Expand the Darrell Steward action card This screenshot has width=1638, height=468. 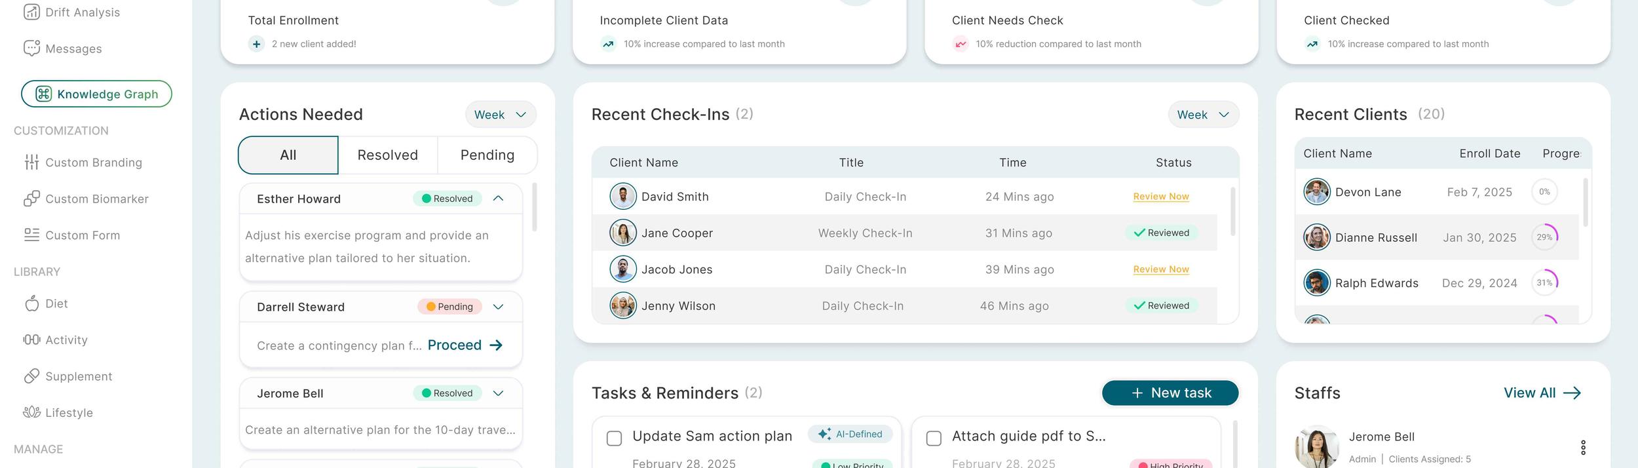coord(498,307)
